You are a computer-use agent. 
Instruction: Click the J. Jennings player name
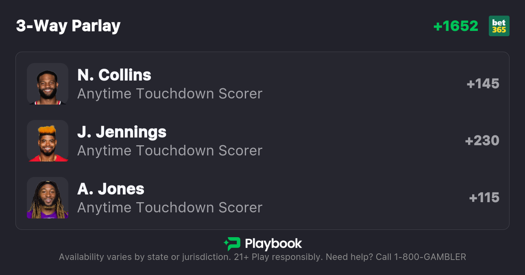(x=122, y=132)
